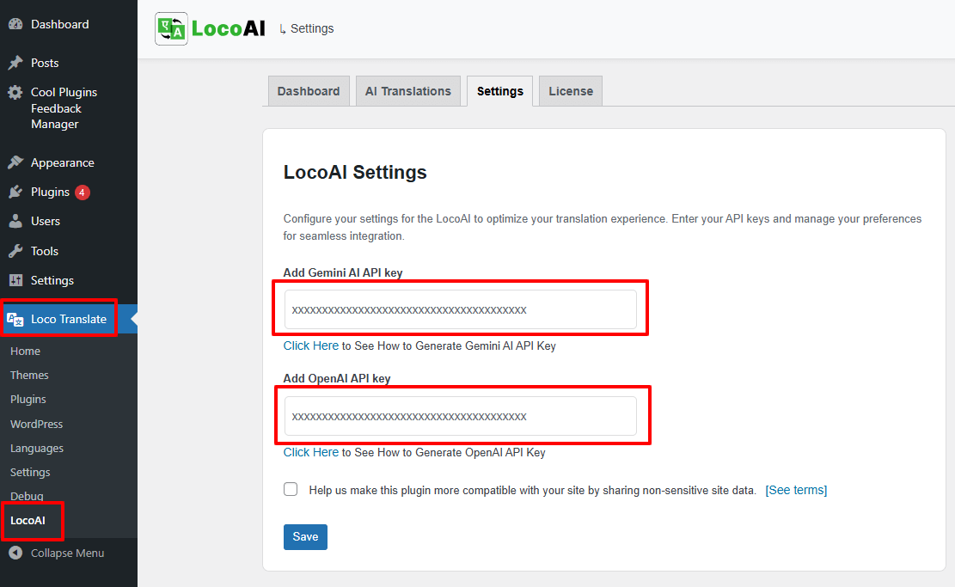Screen dimensions: 955x587
Task: Click the Loco Translate language icon
Action: click(15, 319)
